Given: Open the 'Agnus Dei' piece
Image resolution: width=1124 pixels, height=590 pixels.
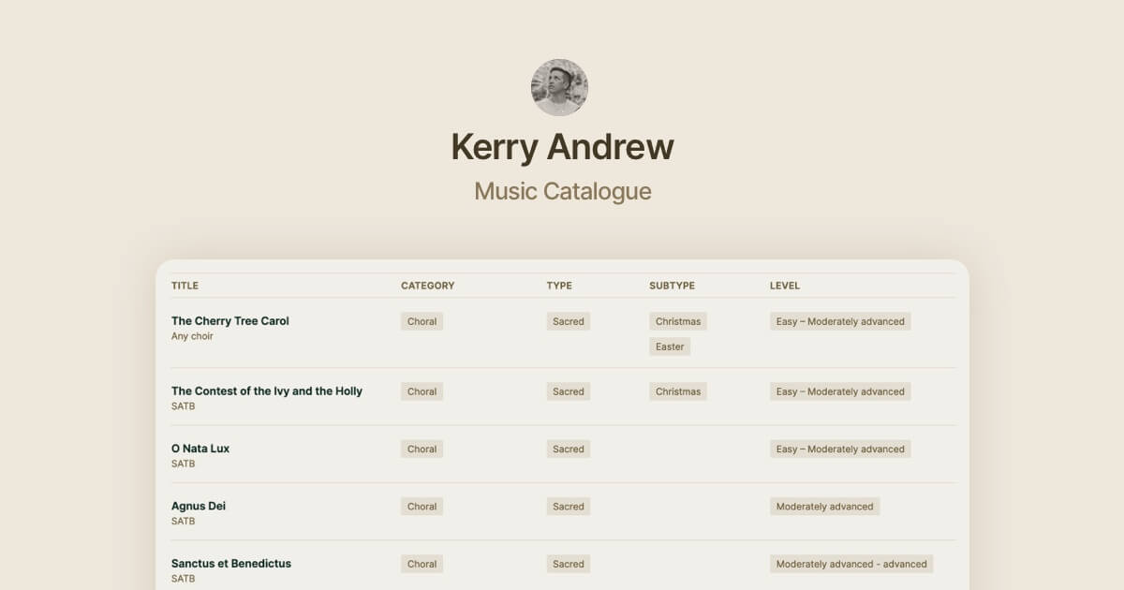Looking at the screenshot, I should [198, 505].
